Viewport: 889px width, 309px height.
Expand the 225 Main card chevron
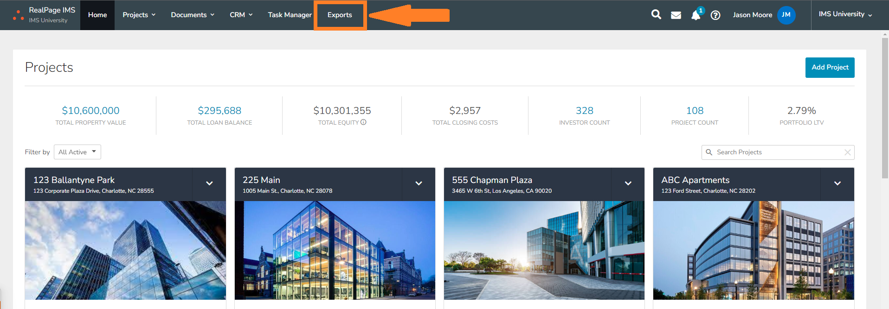click(419, 183)
